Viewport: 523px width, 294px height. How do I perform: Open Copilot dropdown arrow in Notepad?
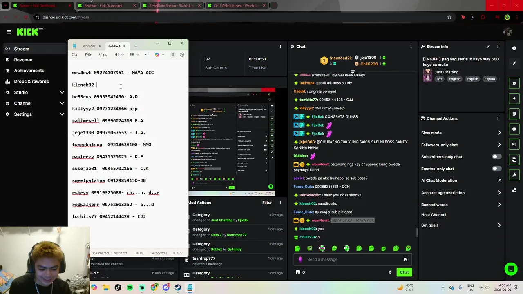(x=163, y=55)
